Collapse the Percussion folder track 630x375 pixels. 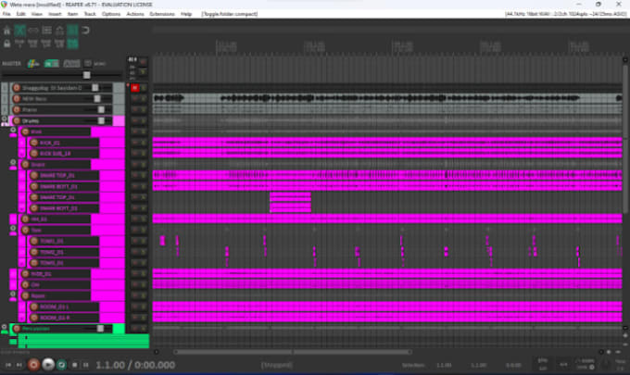point(5,327)
